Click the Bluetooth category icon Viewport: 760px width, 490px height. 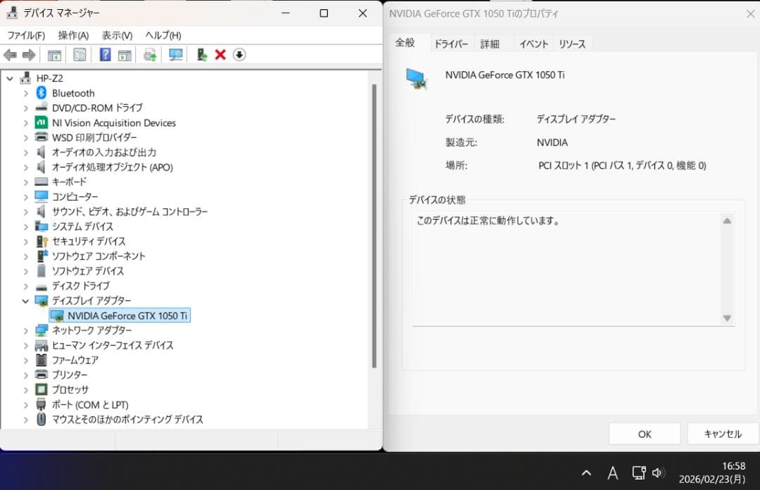tap(42, 93)
